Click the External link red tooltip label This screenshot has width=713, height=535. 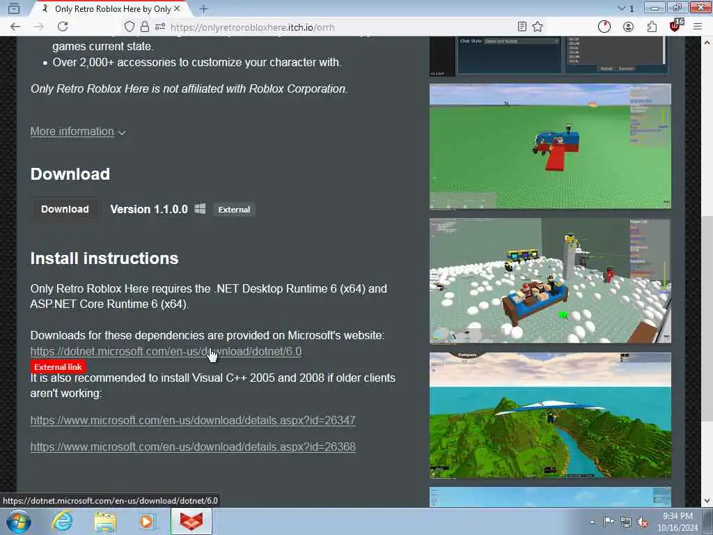(x=58, y=366)
